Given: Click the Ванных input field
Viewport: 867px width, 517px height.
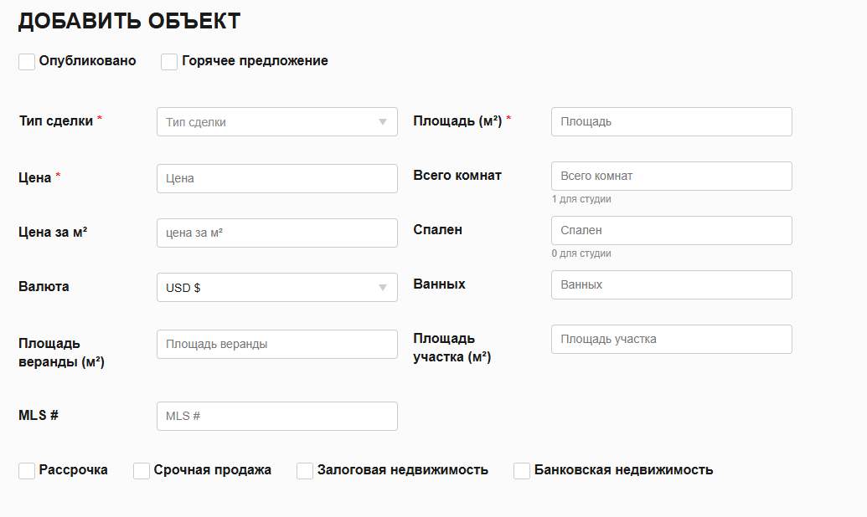Looking at the screenshot, I should click(x=672, y=284).
